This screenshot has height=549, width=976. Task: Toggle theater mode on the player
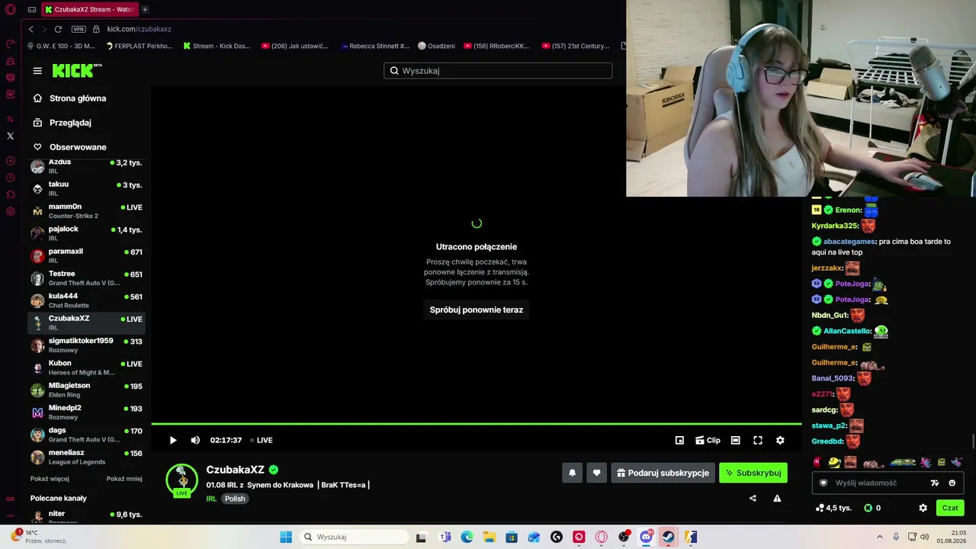click(x=735, y=440)
